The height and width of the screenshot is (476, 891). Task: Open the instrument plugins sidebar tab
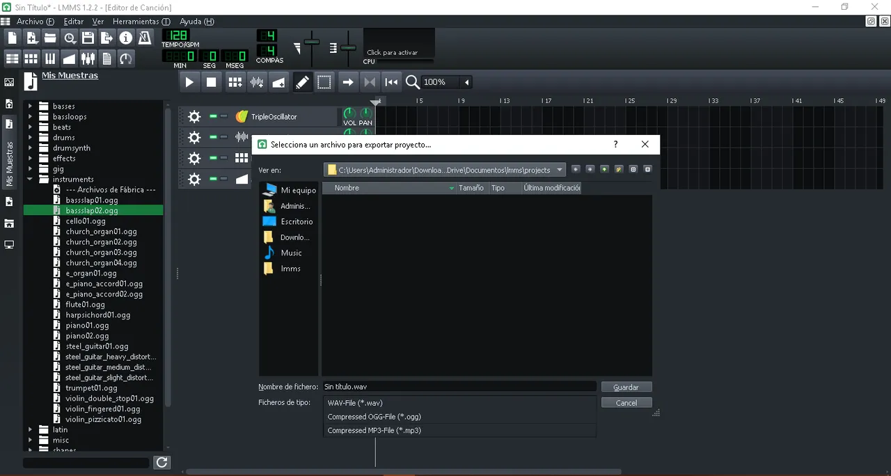coord(9,82)
